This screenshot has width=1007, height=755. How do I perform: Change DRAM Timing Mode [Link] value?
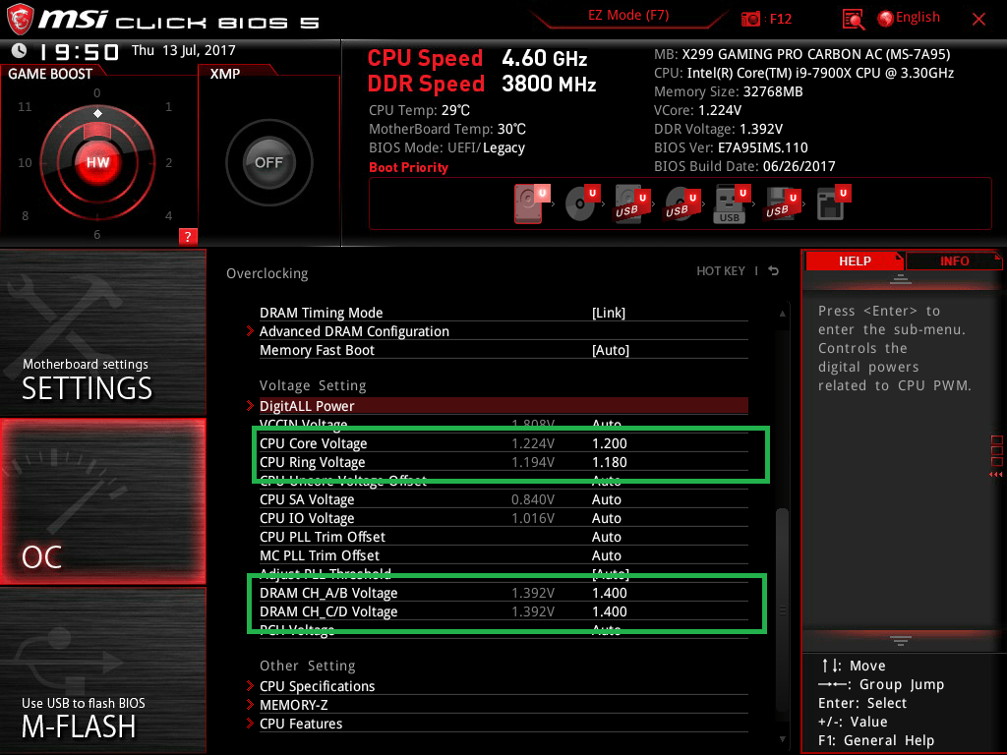click(x=608, y=313)
